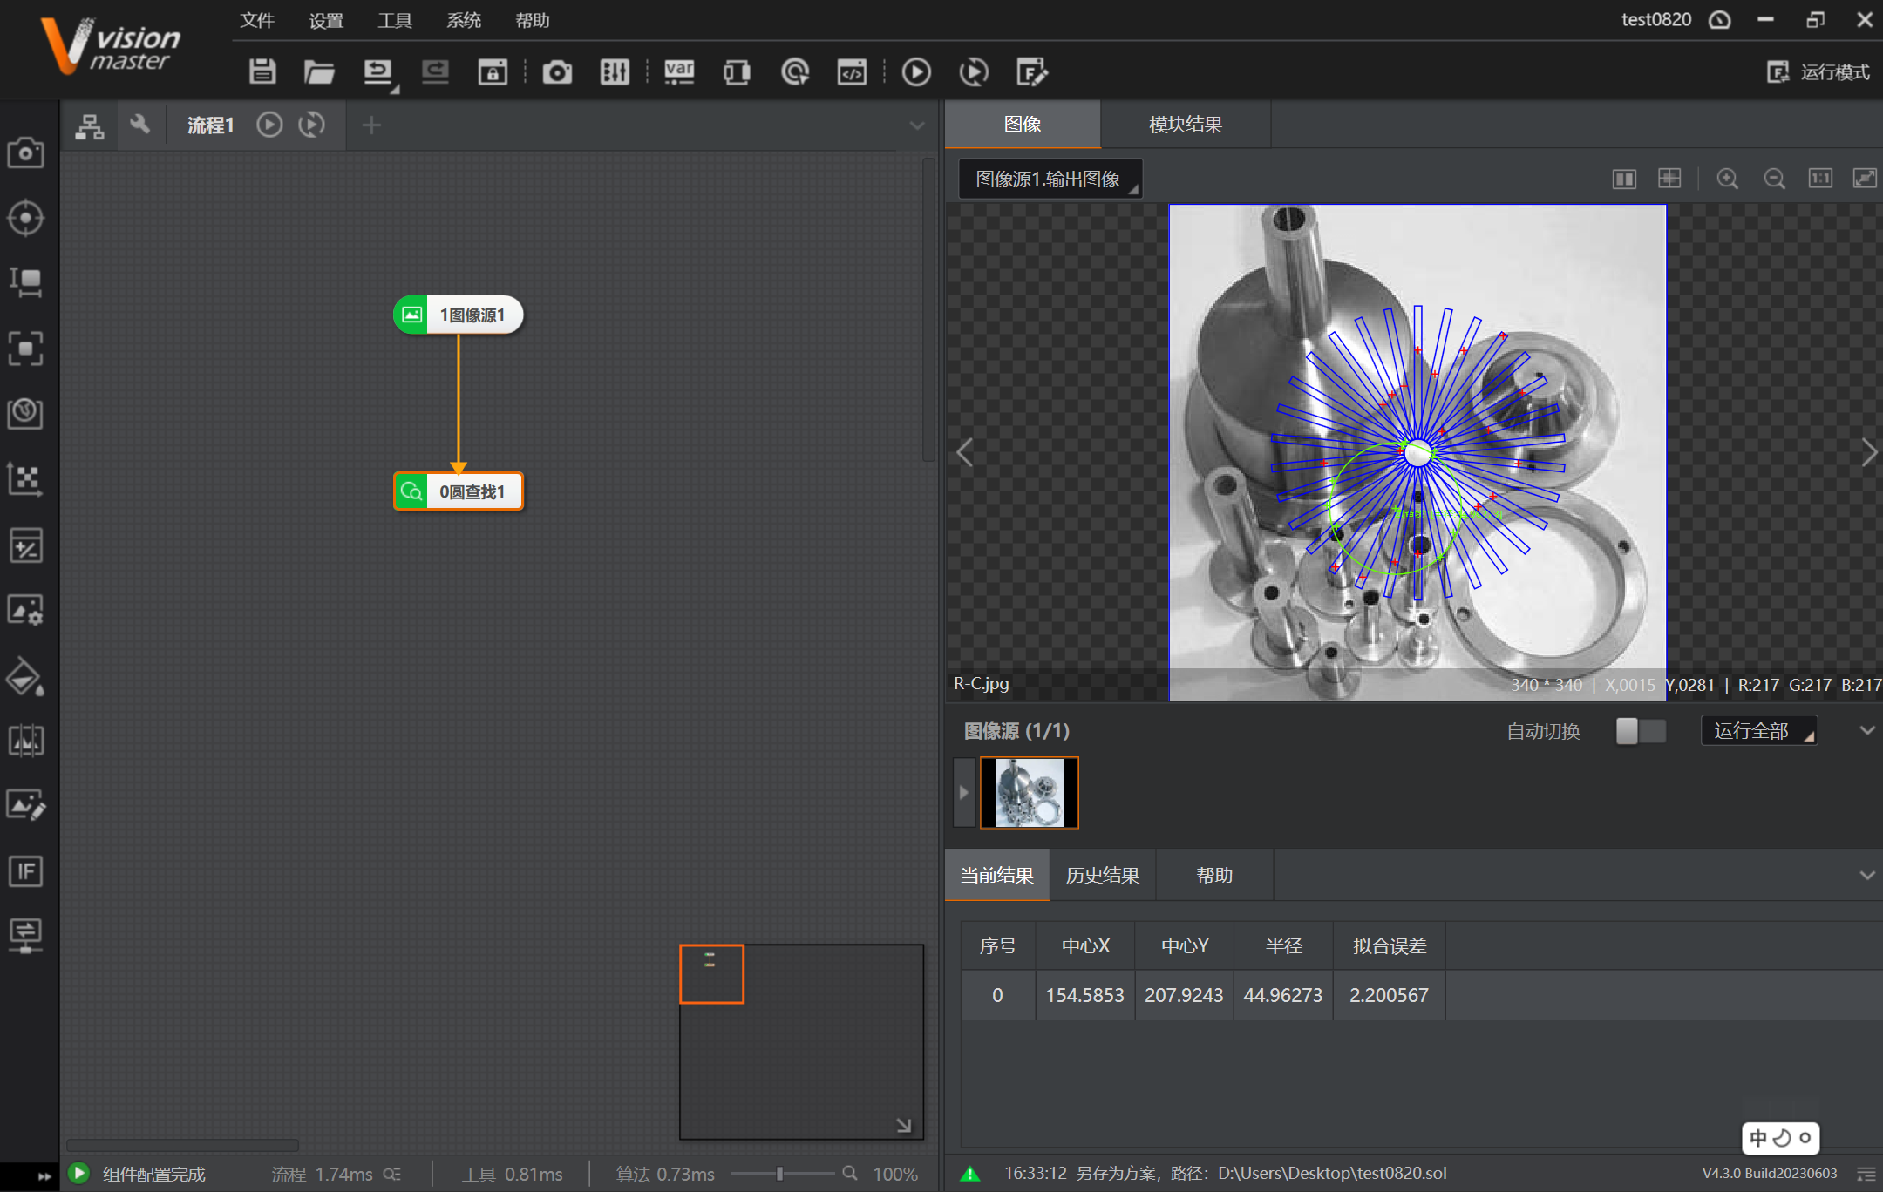
Task: Add a new flow with plus button
Action: [x=371, y=125]
